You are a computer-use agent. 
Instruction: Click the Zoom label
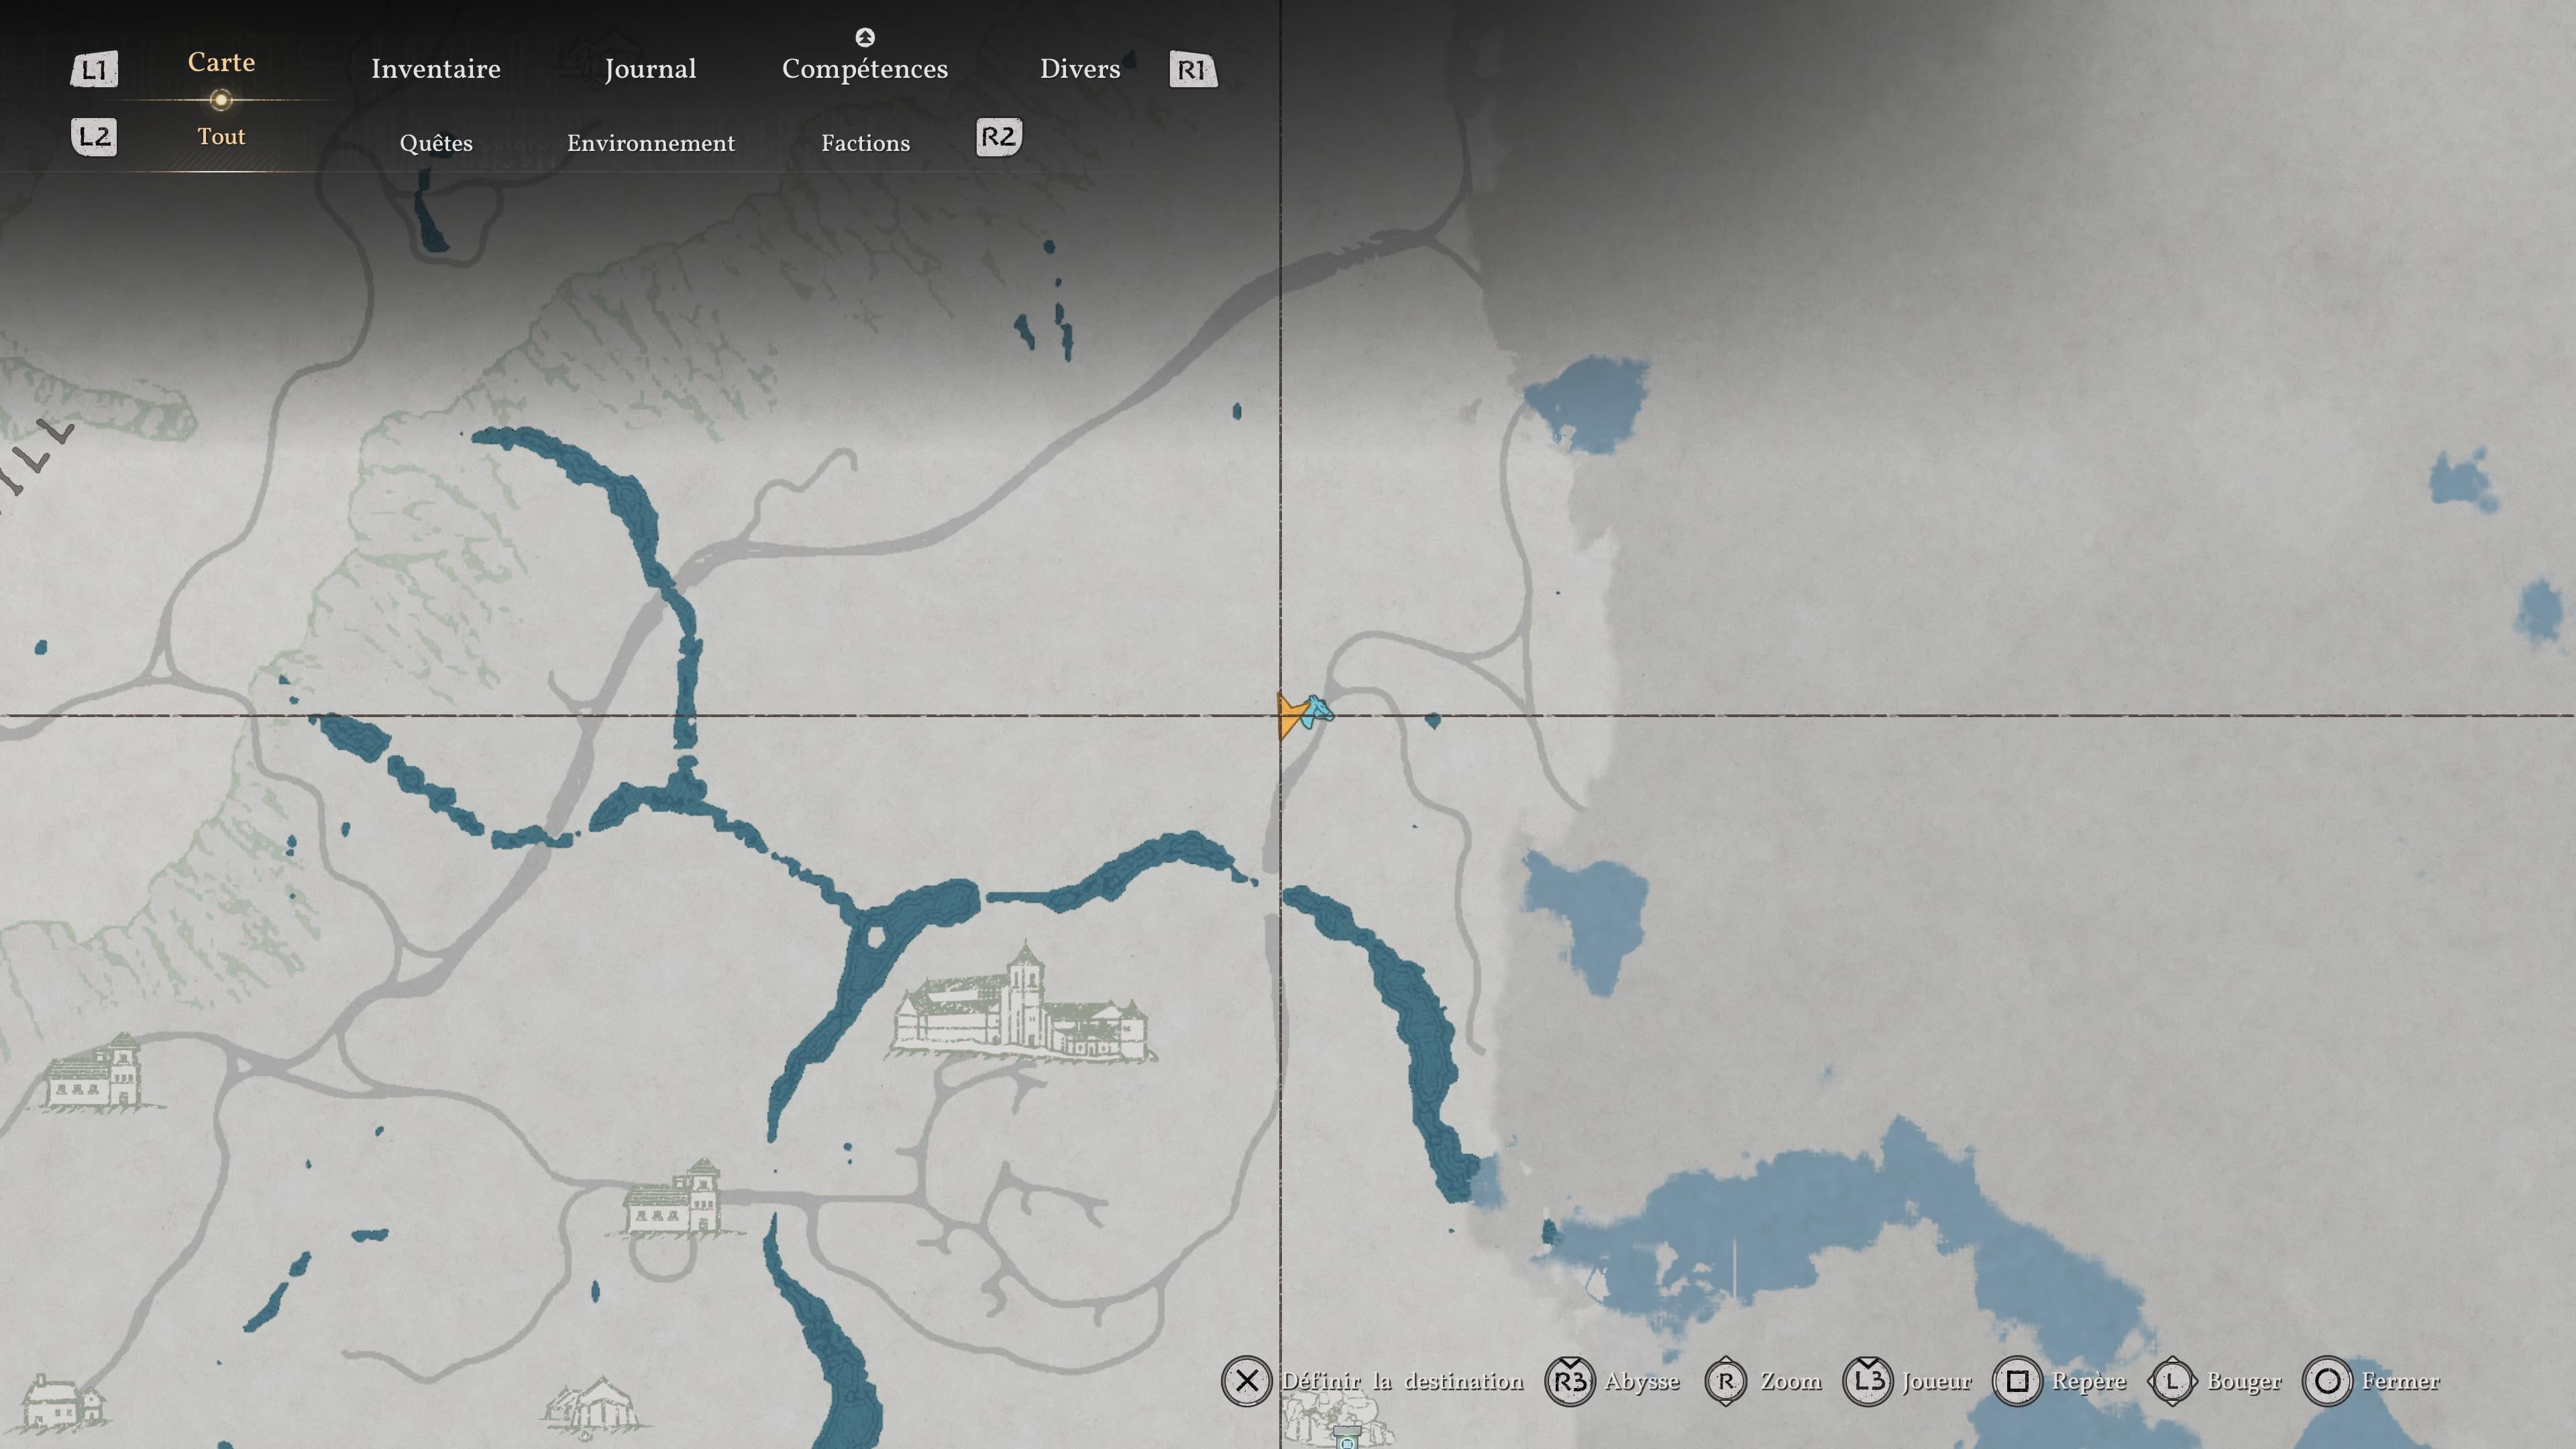(1791, 1381)
